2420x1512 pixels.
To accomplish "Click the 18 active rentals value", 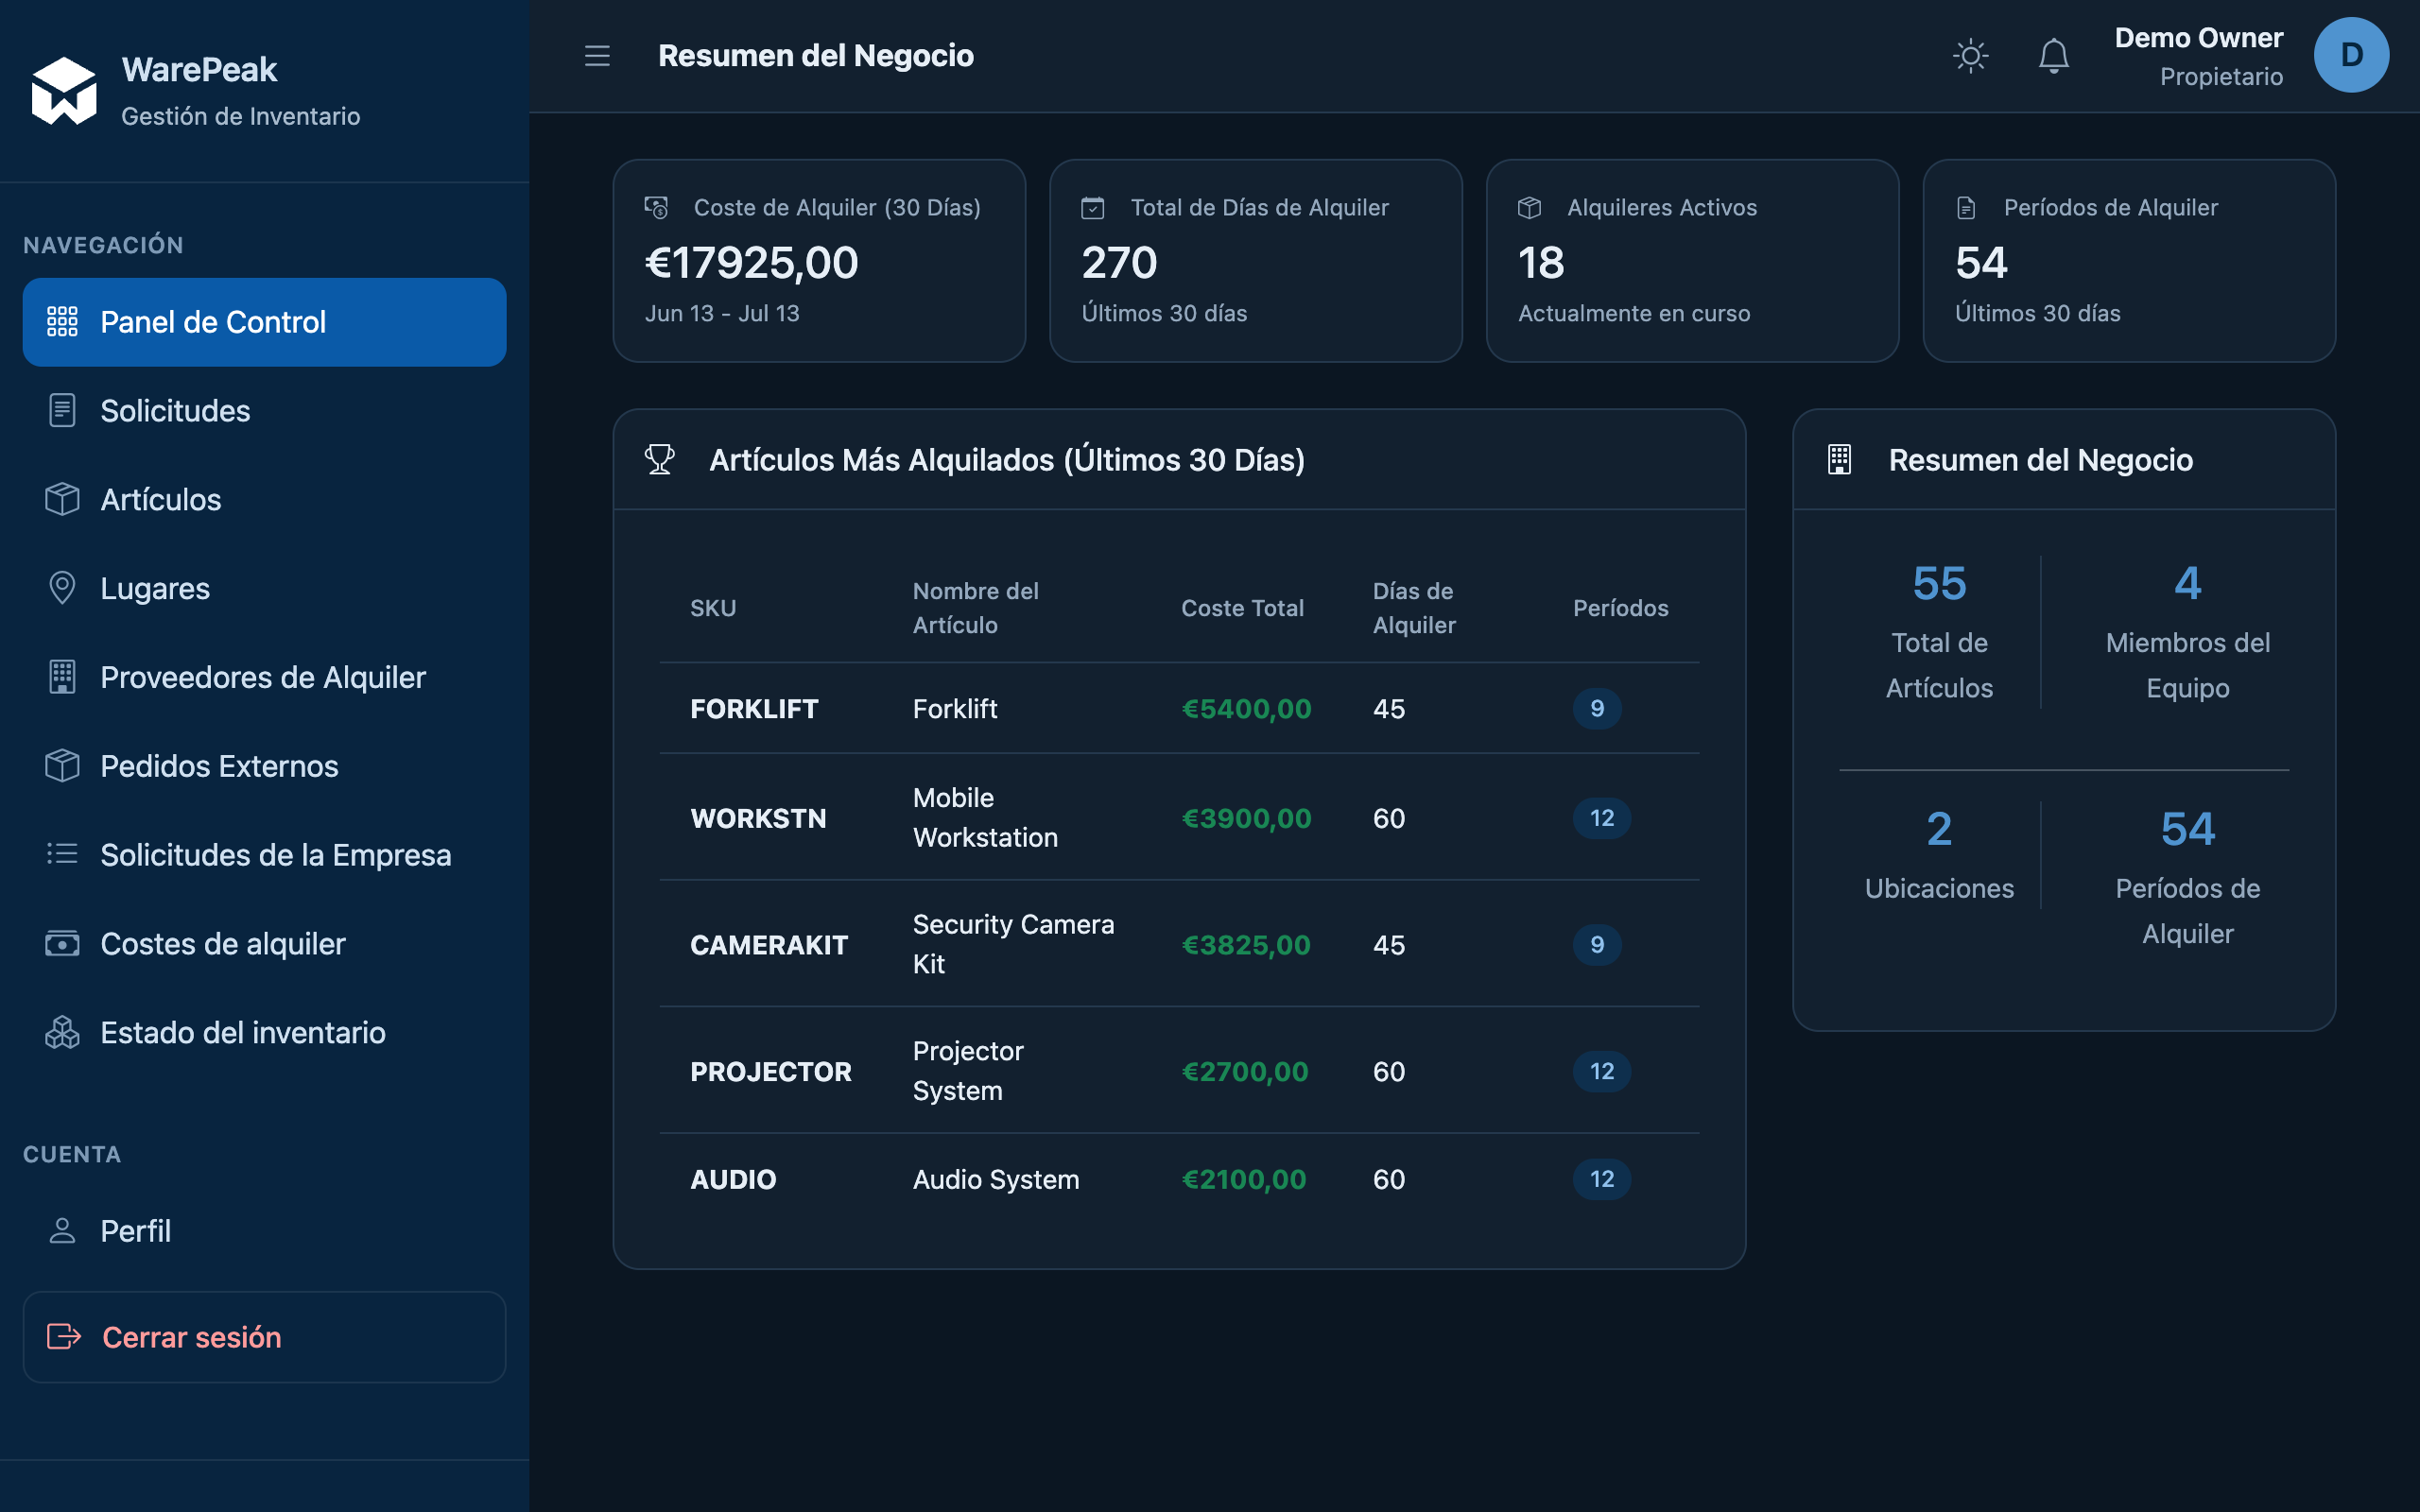I will pos(1541,263).
